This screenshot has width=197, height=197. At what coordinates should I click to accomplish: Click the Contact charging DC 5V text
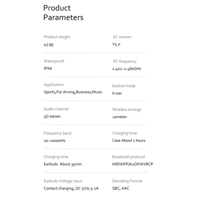click(71, 188)
